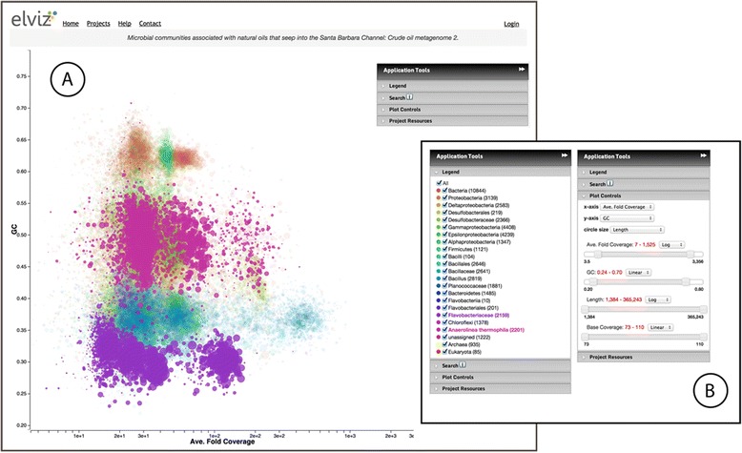
Task: Open the Contact link
Action: (x=149, y=22)
